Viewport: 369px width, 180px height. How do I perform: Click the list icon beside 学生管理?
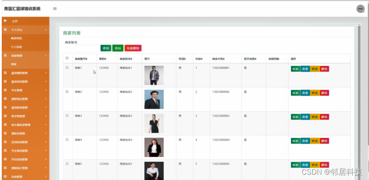pos(5,90)
